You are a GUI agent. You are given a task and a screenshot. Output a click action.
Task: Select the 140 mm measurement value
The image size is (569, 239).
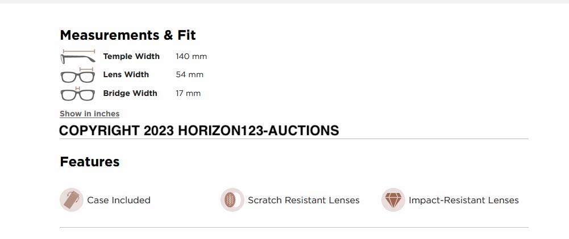coord(192,56)
